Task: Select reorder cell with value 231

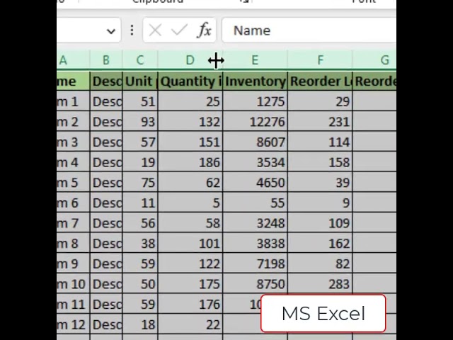Action: pos(320,121)
